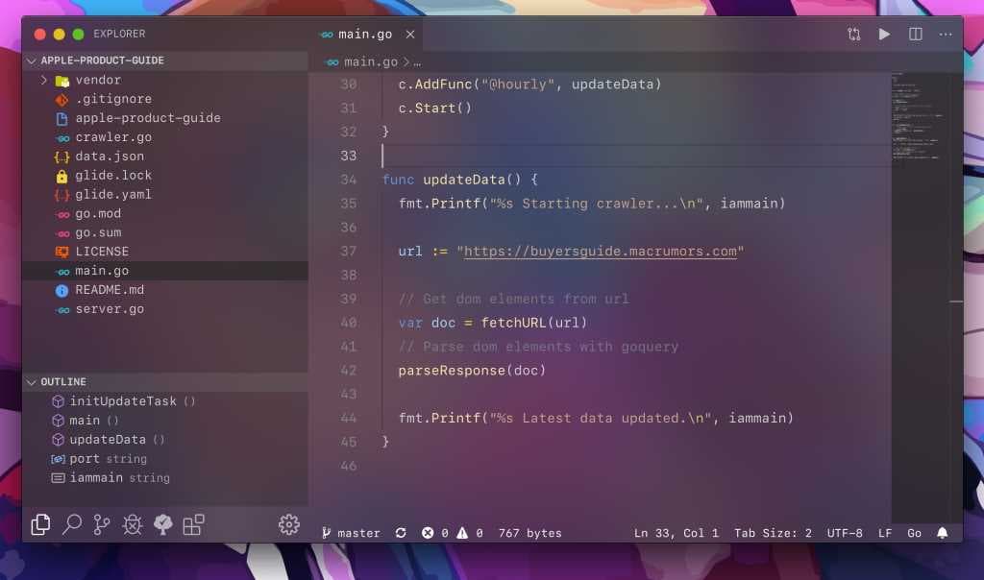The height and width of the screenshot is (580, 984).
Task: Click the buyersguide.macrumors.com link in code
Action: (601, 251)
